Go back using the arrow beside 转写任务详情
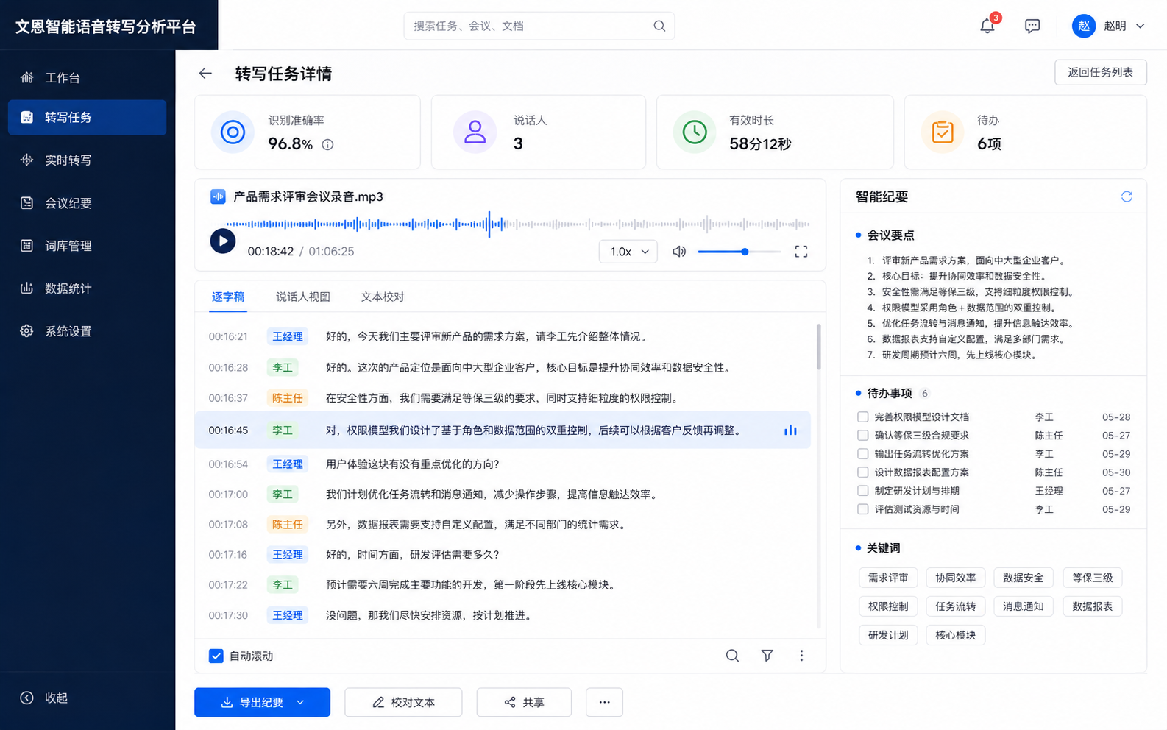The width and height of the screenshot is (1167, 730). (x=205, y=73)
